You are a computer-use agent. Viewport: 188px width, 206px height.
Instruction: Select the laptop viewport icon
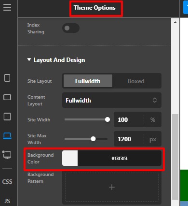(x=7, y=136)
